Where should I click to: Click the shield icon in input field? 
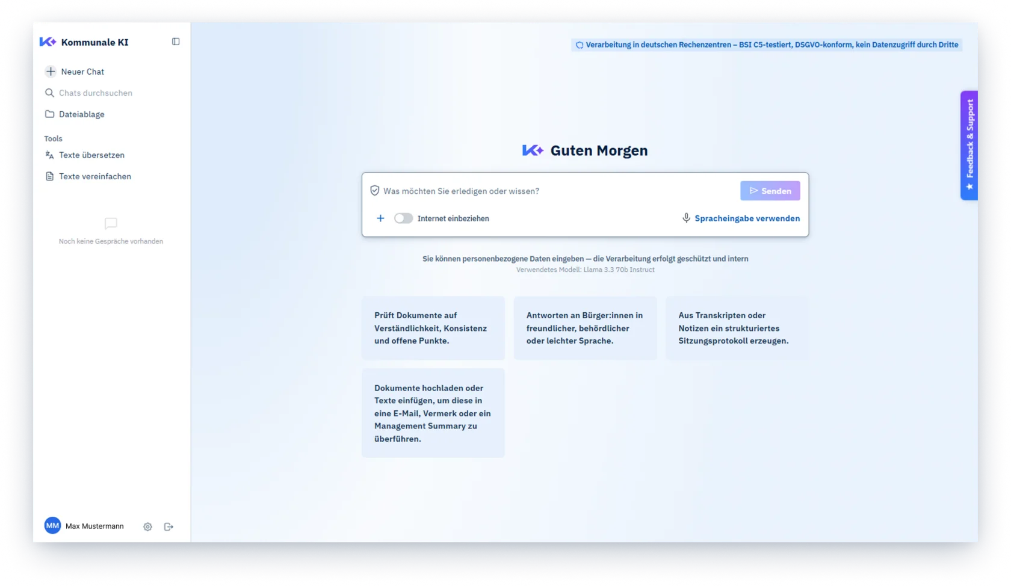click(374, 191)
